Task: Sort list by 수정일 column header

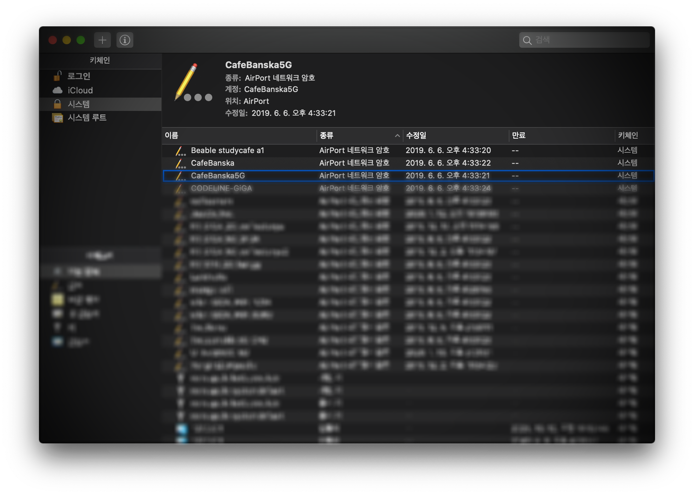Action: (416, 136)
